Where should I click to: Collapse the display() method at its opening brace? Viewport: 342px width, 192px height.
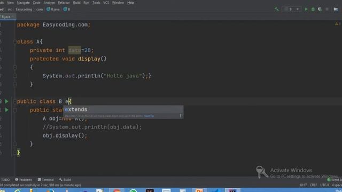click(15, 67)
